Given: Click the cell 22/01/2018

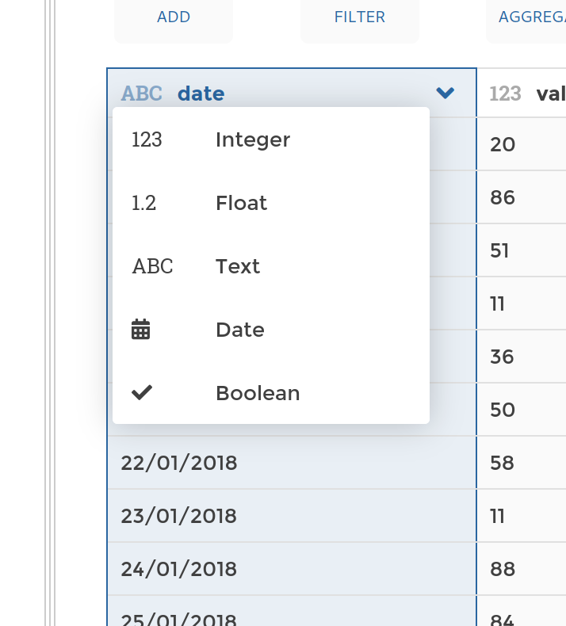Looking at the screenshot, I should click(x=292, y=463).
